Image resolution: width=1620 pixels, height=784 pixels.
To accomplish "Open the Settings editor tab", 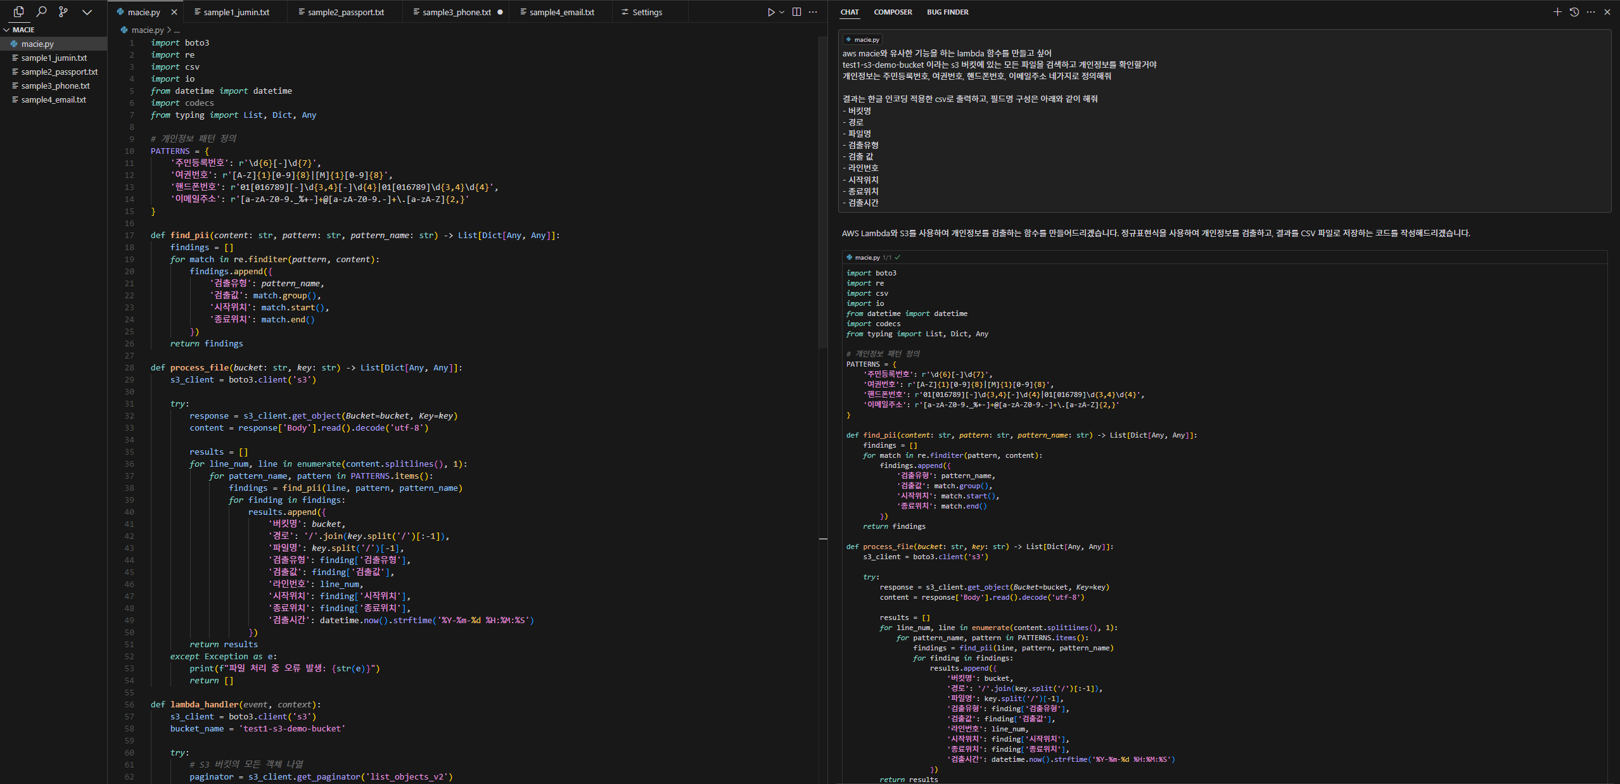I will 646,12.
